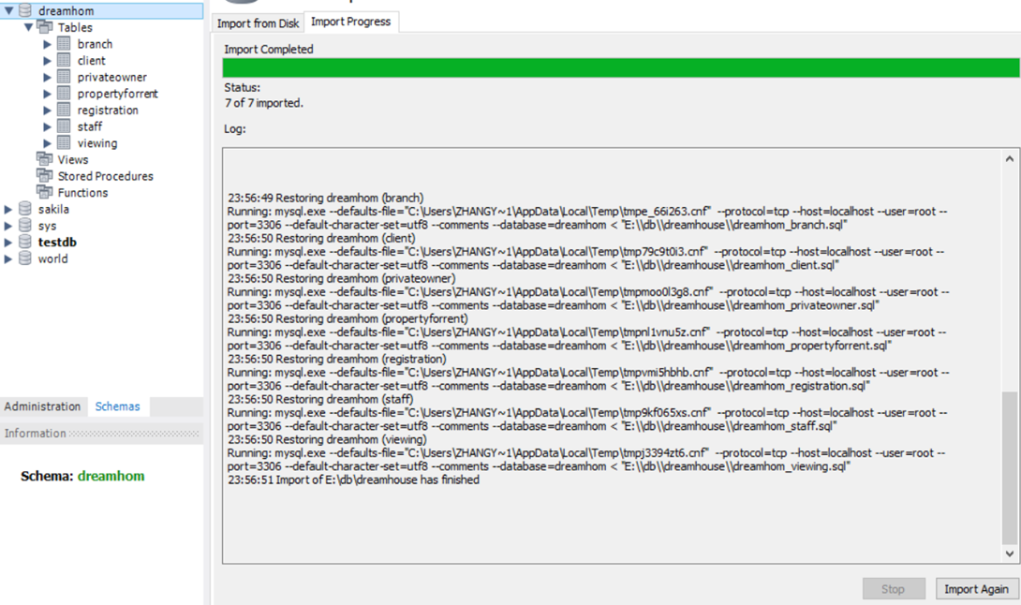Collapse the dreamhom schema node
Screen dimensions: 1021x605
[x=8, y=10]
